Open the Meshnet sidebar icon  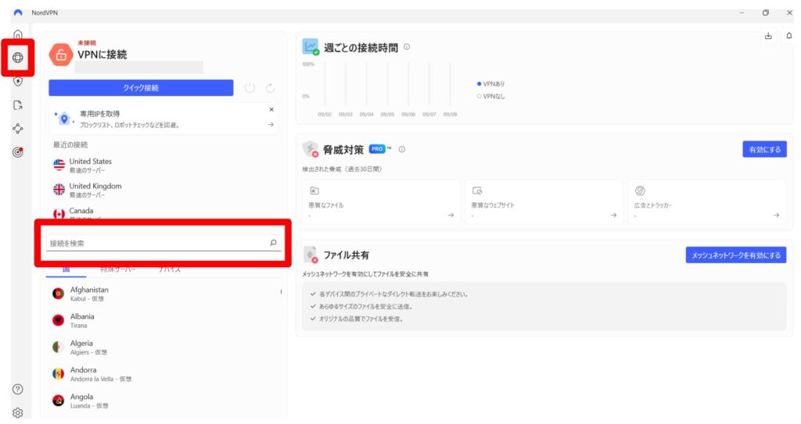point(18,129)
